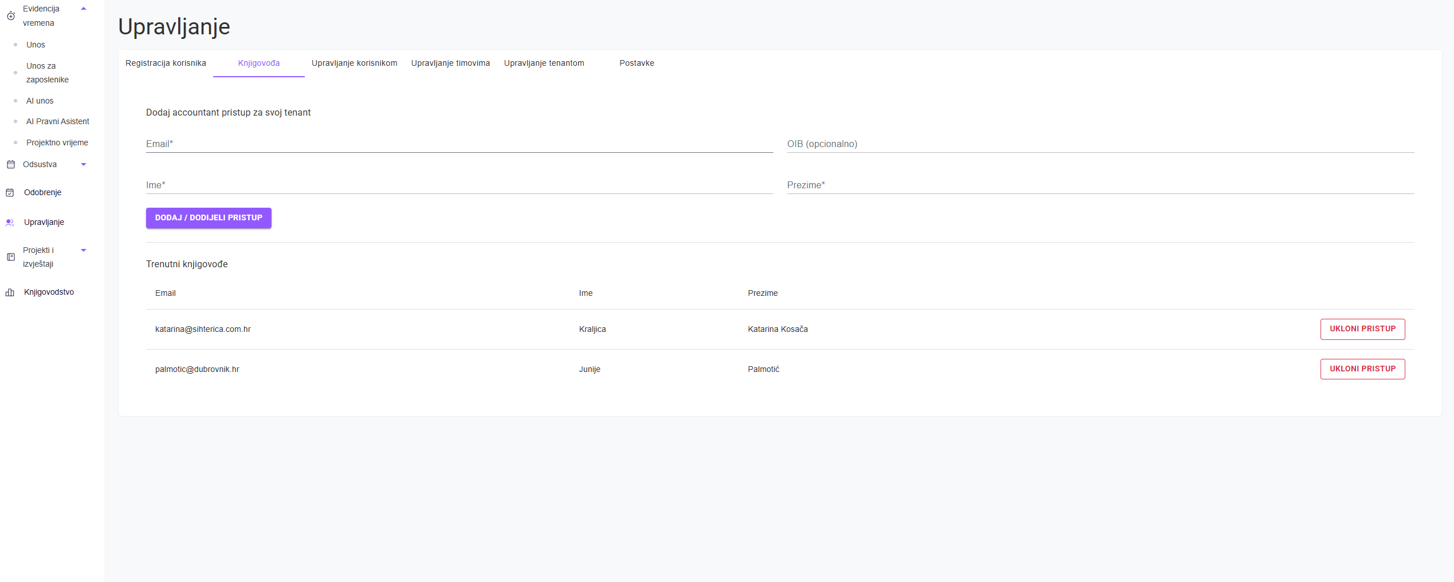Open the Upravljanje korisnikom tab
1454x582 pixels.
354,64
